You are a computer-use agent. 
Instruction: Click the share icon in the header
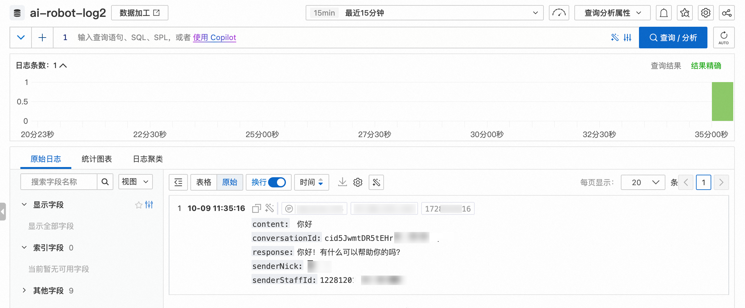tap(727, 13)
